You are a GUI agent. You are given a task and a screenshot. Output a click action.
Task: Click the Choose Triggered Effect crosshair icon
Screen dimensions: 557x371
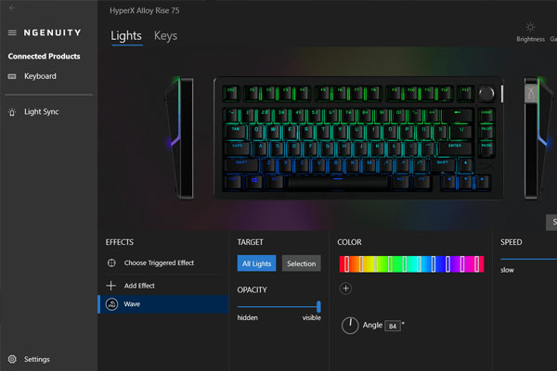(x=111, y=263)
